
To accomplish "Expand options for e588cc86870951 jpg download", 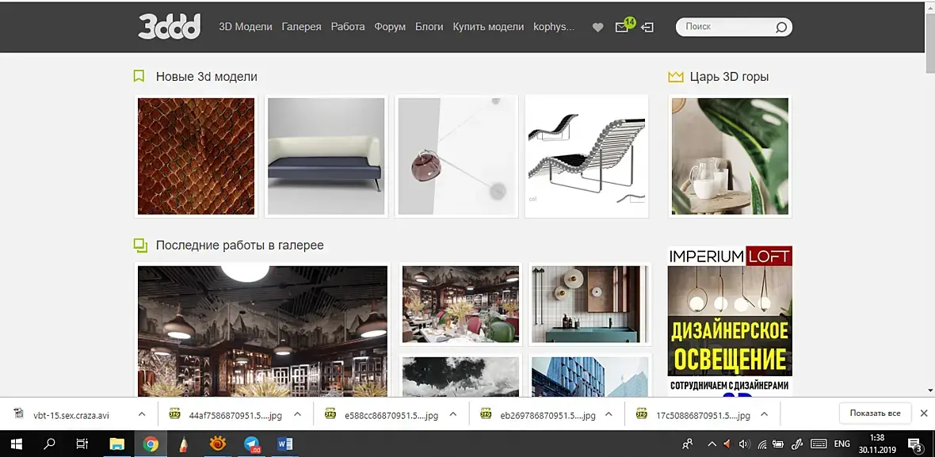I will click(453, 414).
